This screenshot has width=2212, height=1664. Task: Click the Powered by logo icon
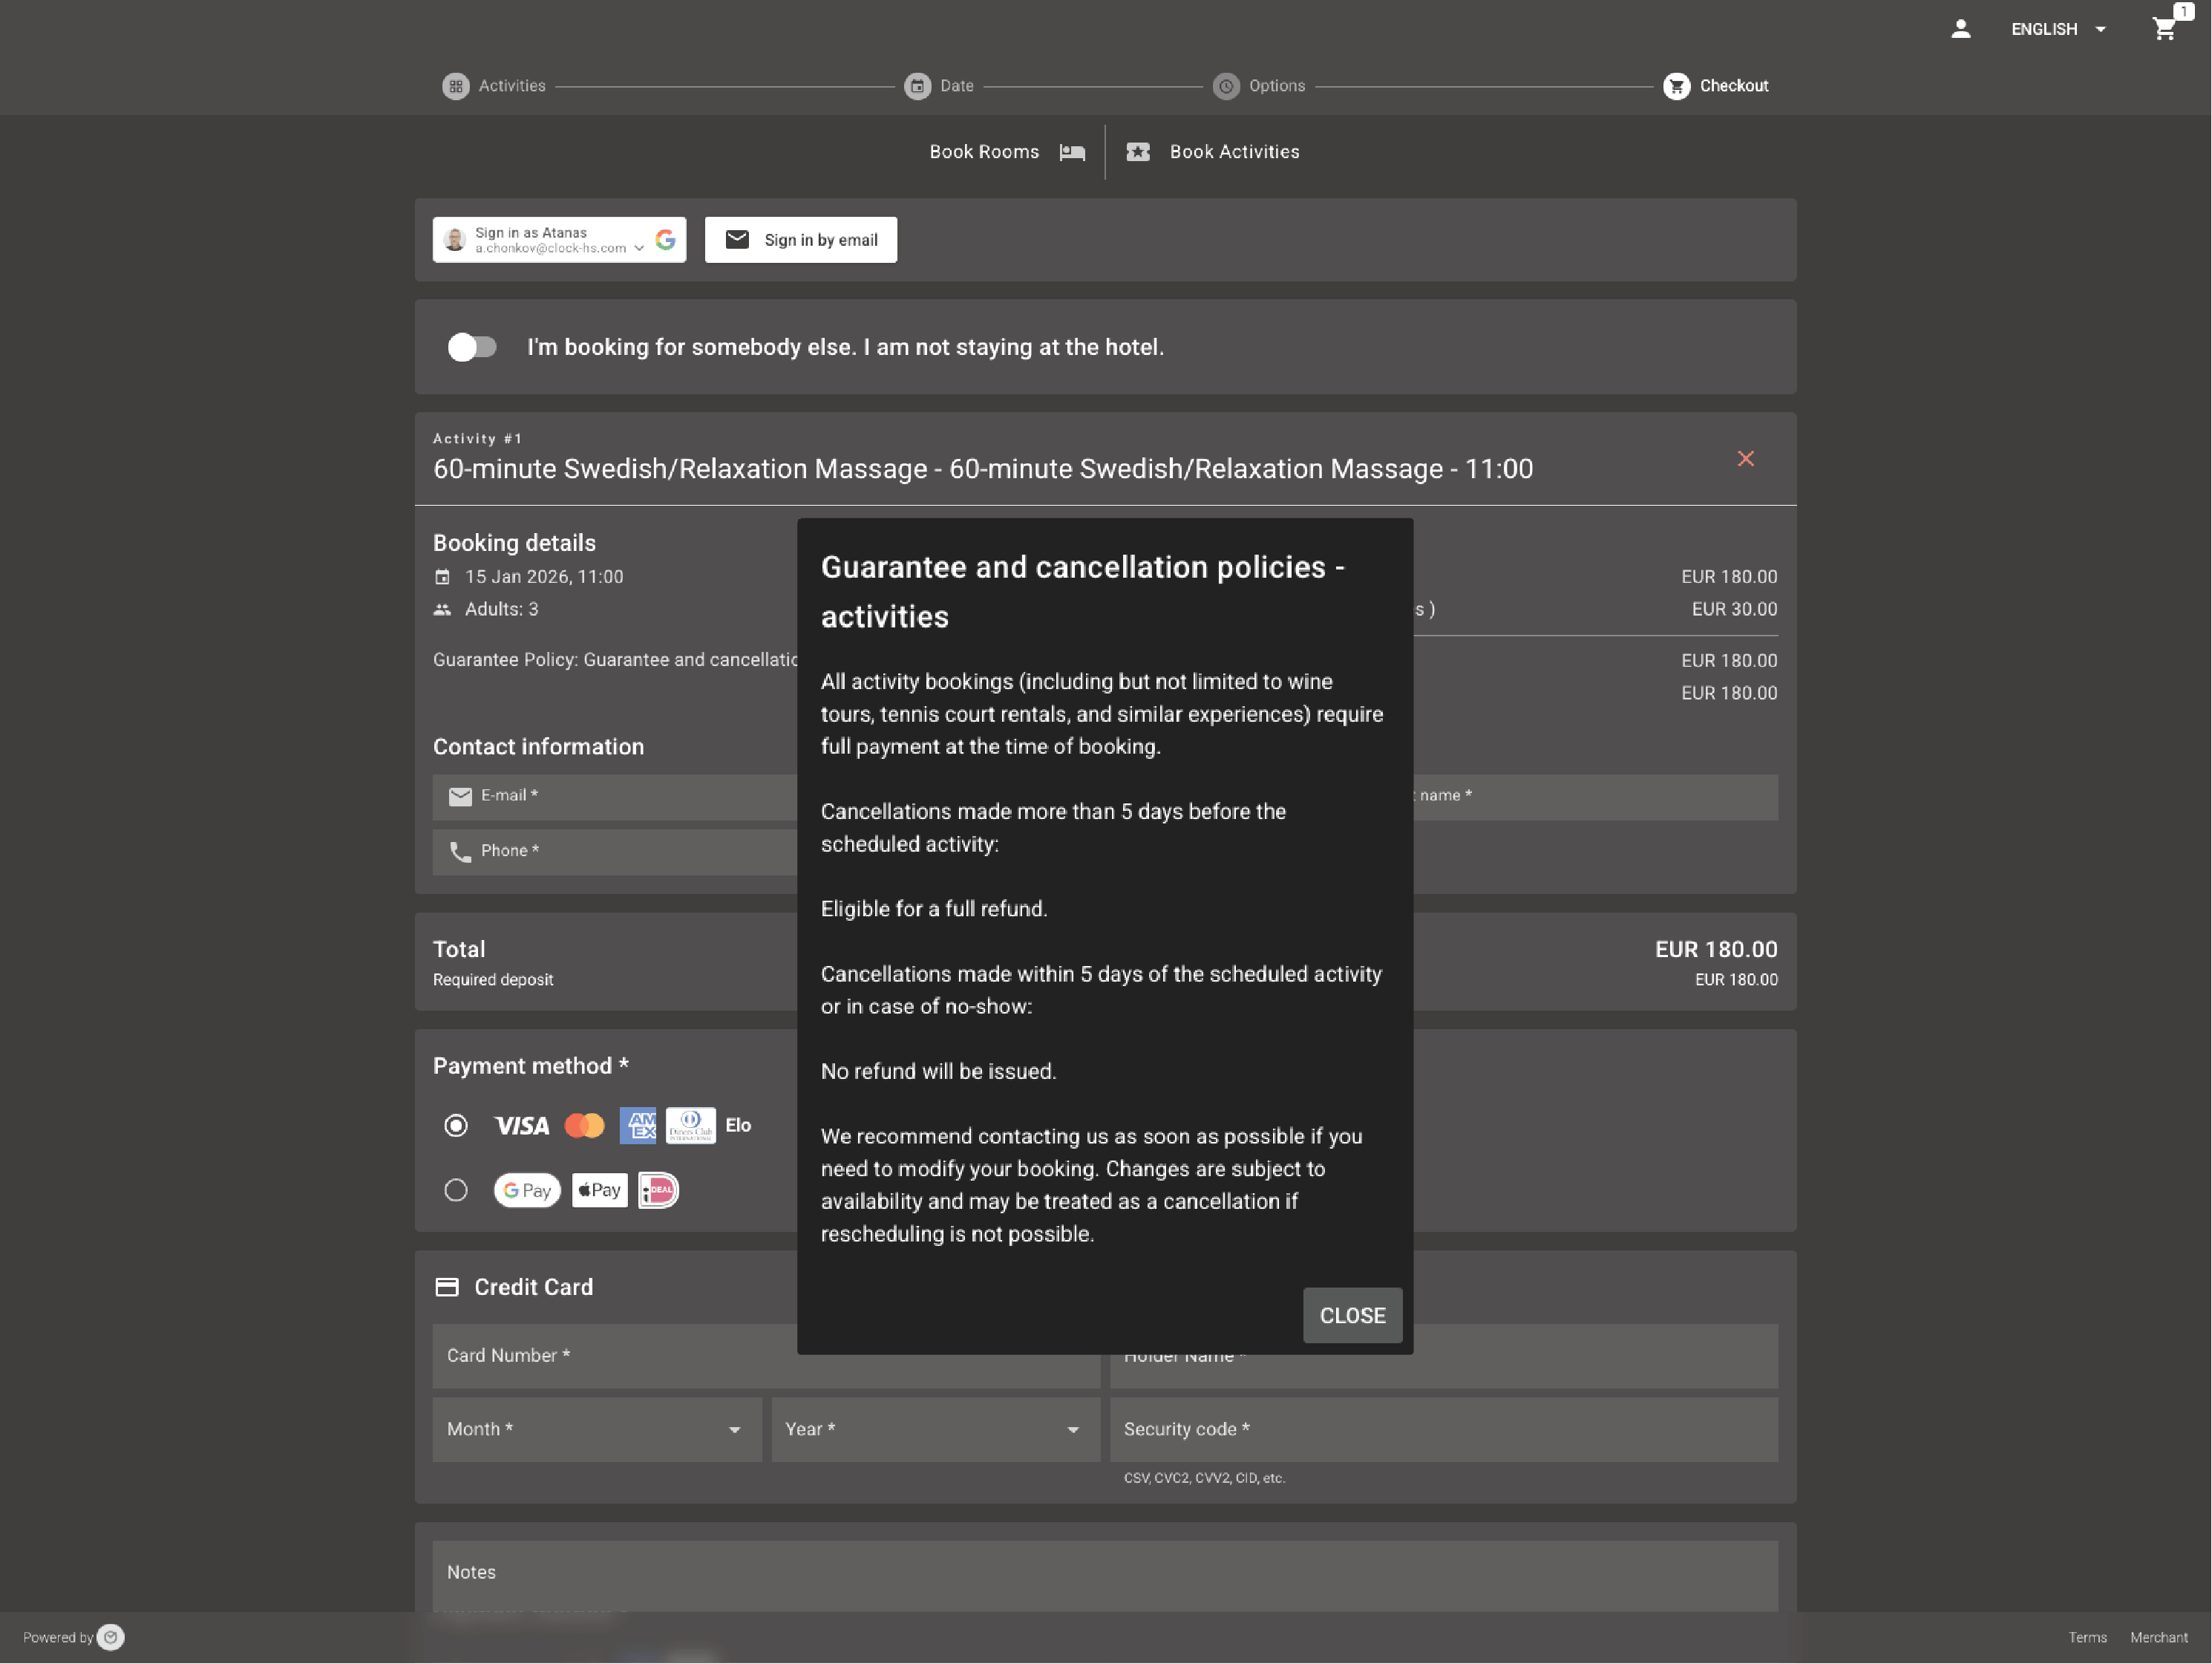tap(111, 1637)
